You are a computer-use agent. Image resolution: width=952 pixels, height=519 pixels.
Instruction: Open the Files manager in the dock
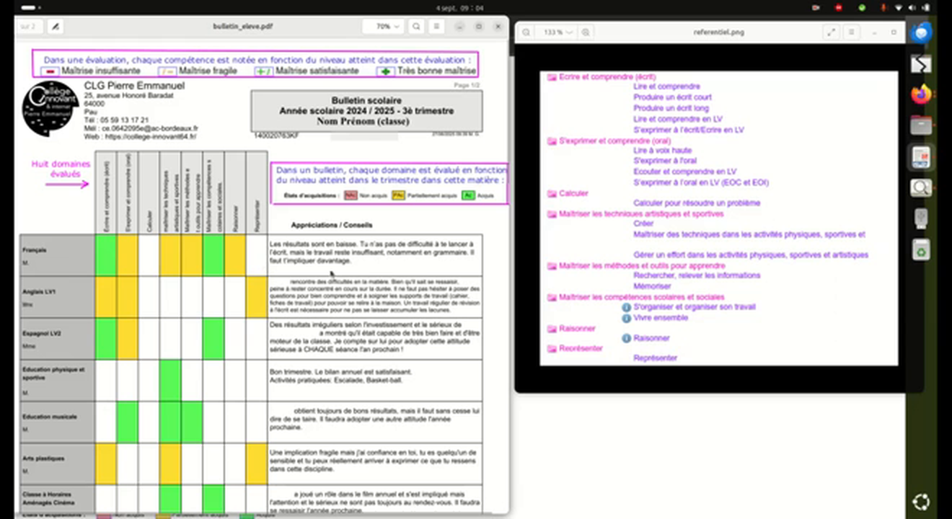[920, 126]
